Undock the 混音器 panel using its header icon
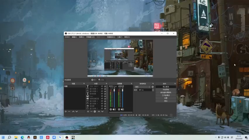The image size is (249, 140). pos(131,84)
